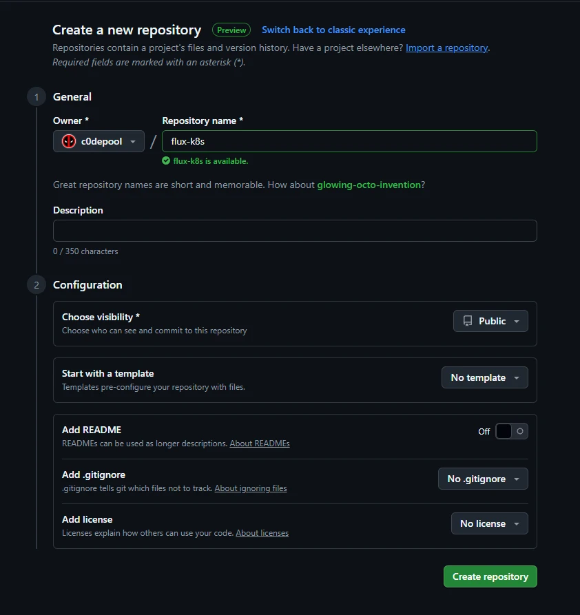The width and height of the screenshot is (580, 615).
Task: Open the Import a repository link
Action: [x=446, y=48]
